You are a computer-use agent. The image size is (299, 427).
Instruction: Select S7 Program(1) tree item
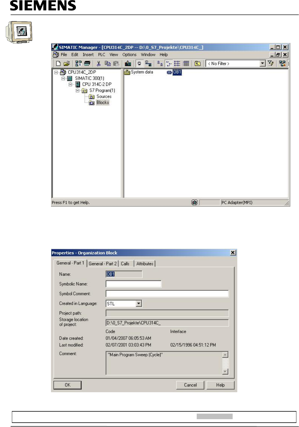click(102, 90)
